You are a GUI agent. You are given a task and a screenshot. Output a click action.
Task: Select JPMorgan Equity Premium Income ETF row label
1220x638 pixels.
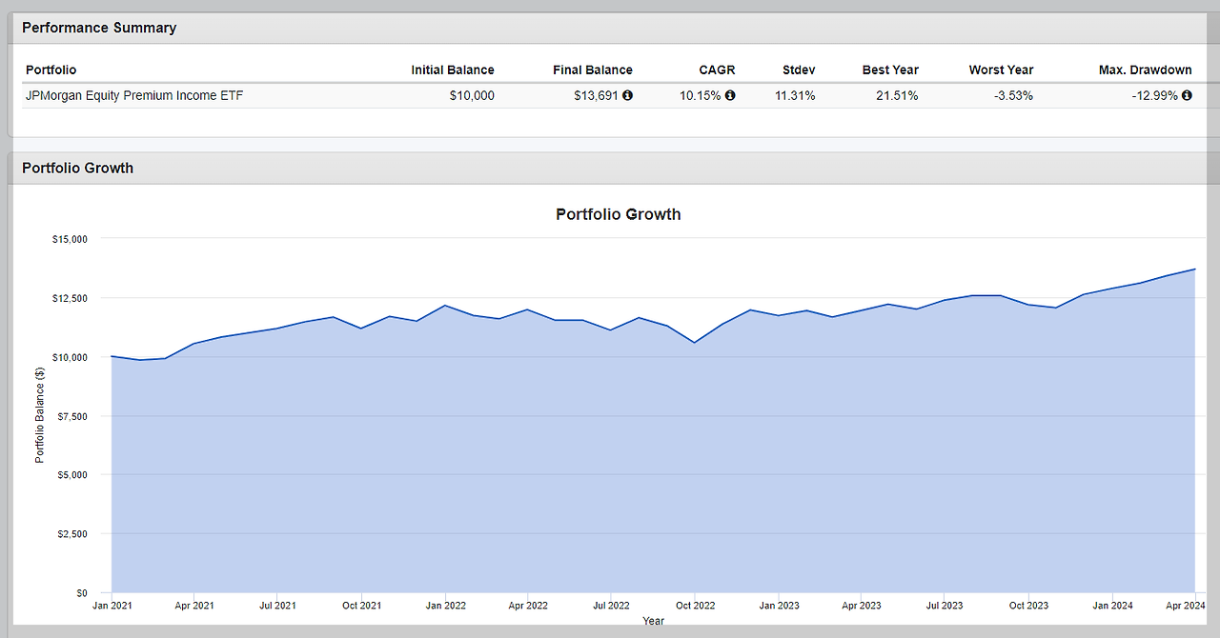click(x=134, y=95)
